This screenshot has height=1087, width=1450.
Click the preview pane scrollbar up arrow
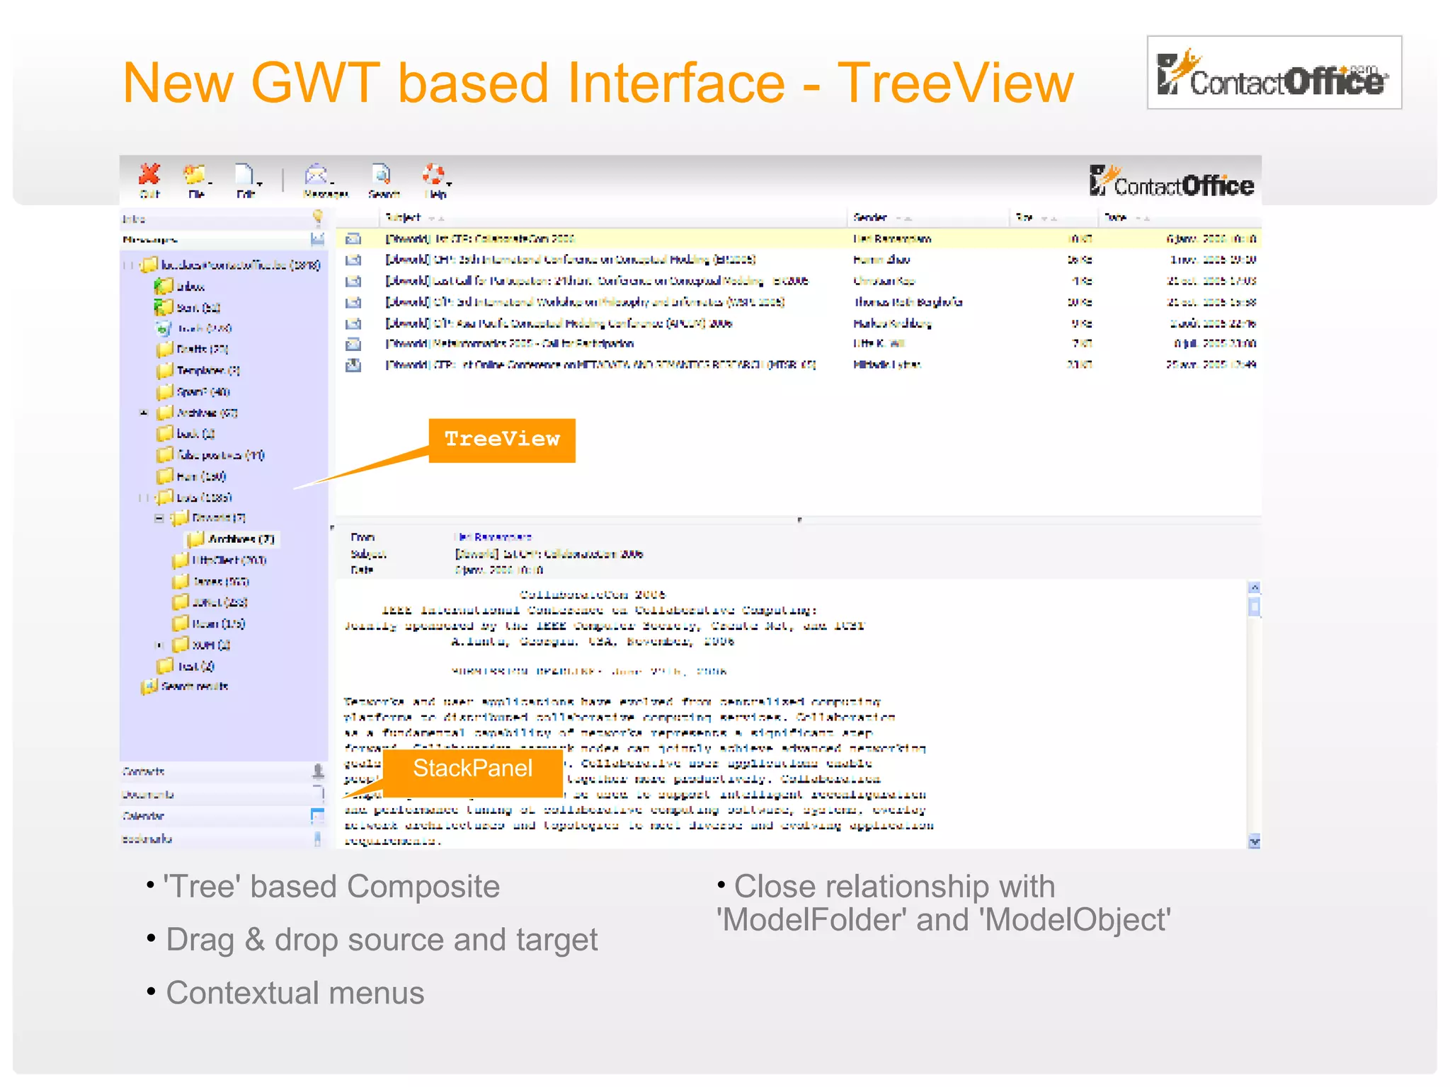(x=1254, y=587)
